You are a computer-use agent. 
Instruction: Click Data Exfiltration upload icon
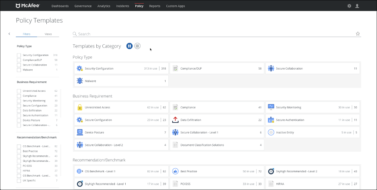click(175, 120)
